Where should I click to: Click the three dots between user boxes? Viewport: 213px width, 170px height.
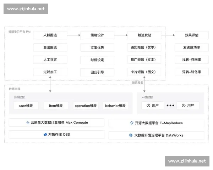click(x=170, y=106)
